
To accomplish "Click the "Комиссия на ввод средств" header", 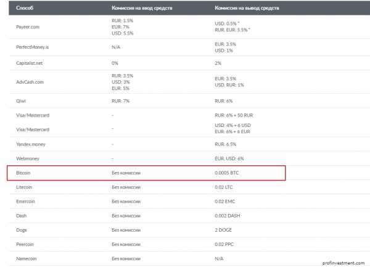I will pos(142,8).
